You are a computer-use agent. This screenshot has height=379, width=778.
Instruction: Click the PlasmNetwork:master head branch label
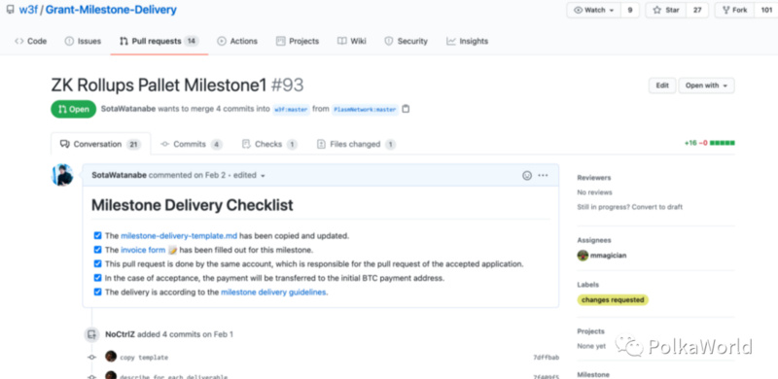pos(366,110)
